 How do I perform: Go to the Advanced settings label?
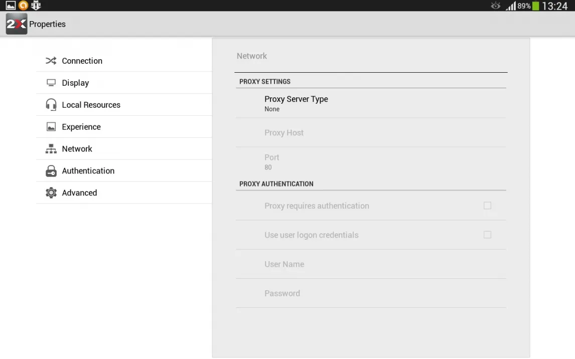79,193
